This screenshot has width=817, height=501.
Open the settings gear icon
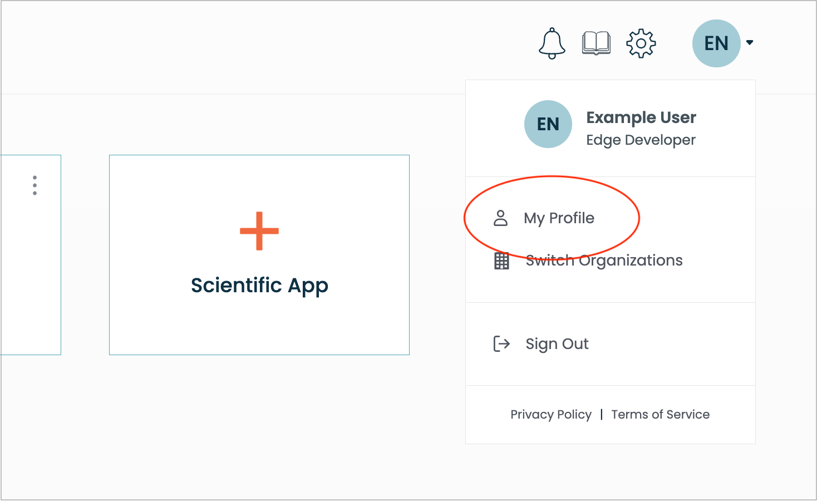click(641, 43)
